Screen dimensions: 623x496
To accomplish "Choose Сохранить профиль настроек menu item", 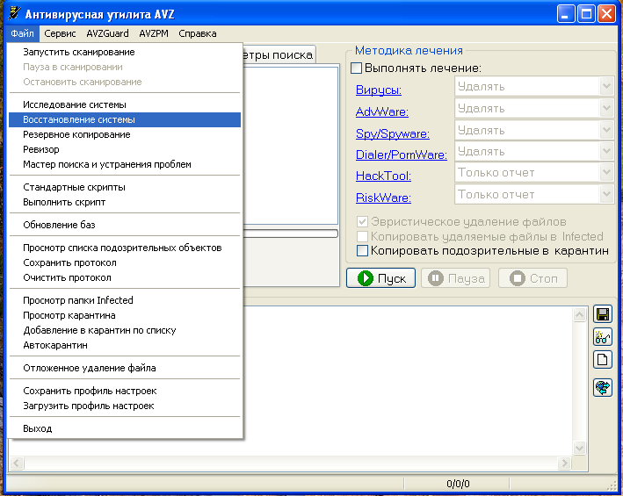I will (125, 391).
